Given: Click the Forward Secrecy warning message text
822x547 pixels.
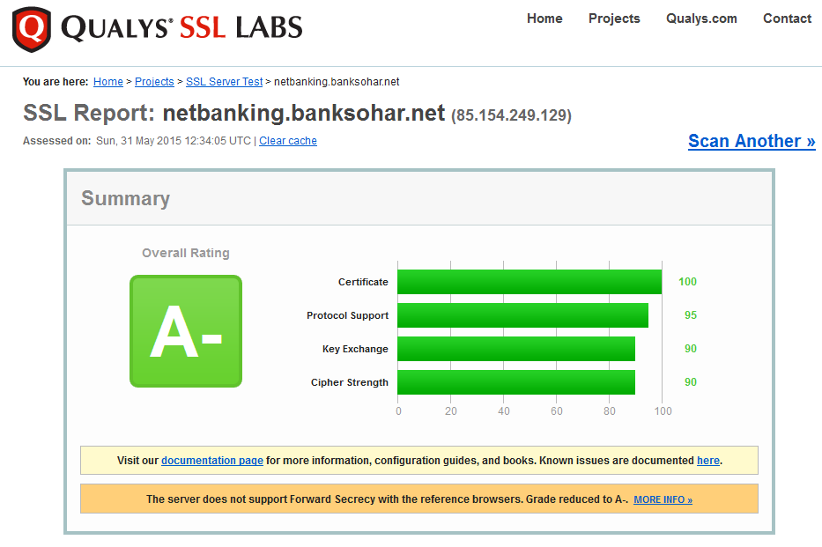Looking at the screenshot, I should [387, 499].
